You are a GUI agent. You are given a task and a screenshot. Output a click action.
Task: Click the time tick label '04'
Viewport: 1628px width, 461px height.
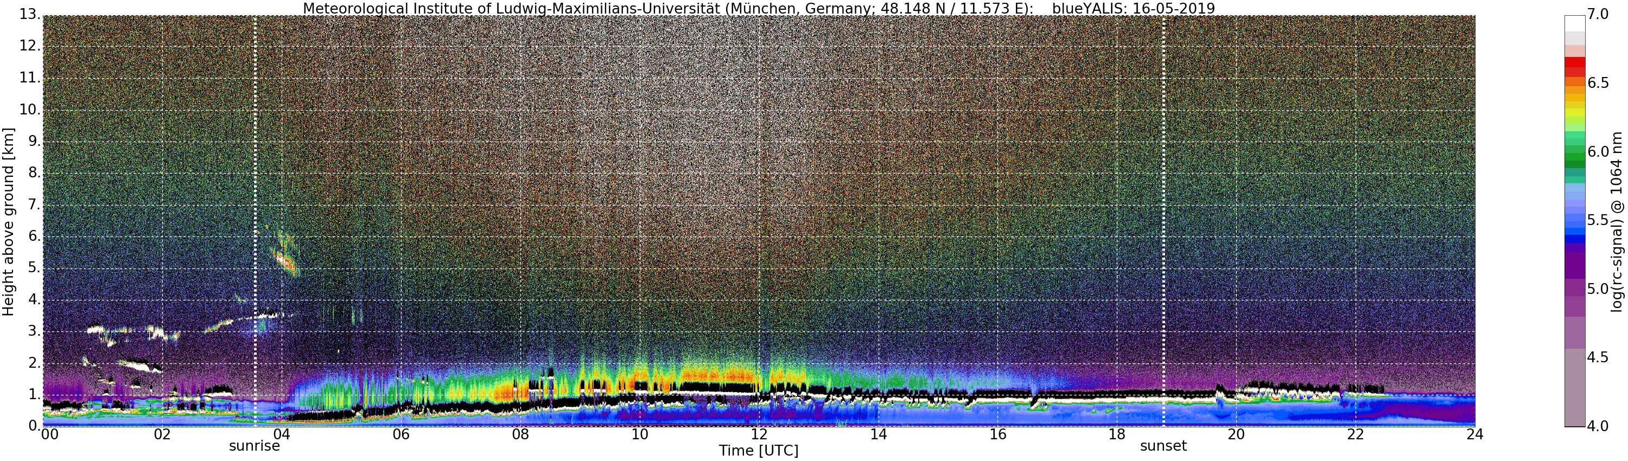[281, 434]
